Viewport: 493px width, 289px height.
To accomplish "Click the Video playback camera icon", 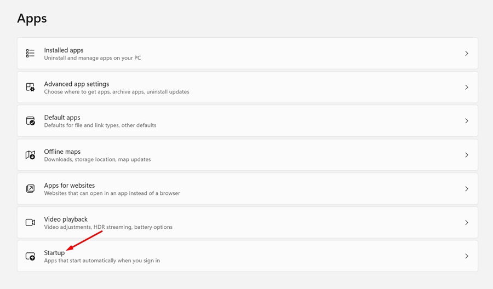I will [30, 223].
